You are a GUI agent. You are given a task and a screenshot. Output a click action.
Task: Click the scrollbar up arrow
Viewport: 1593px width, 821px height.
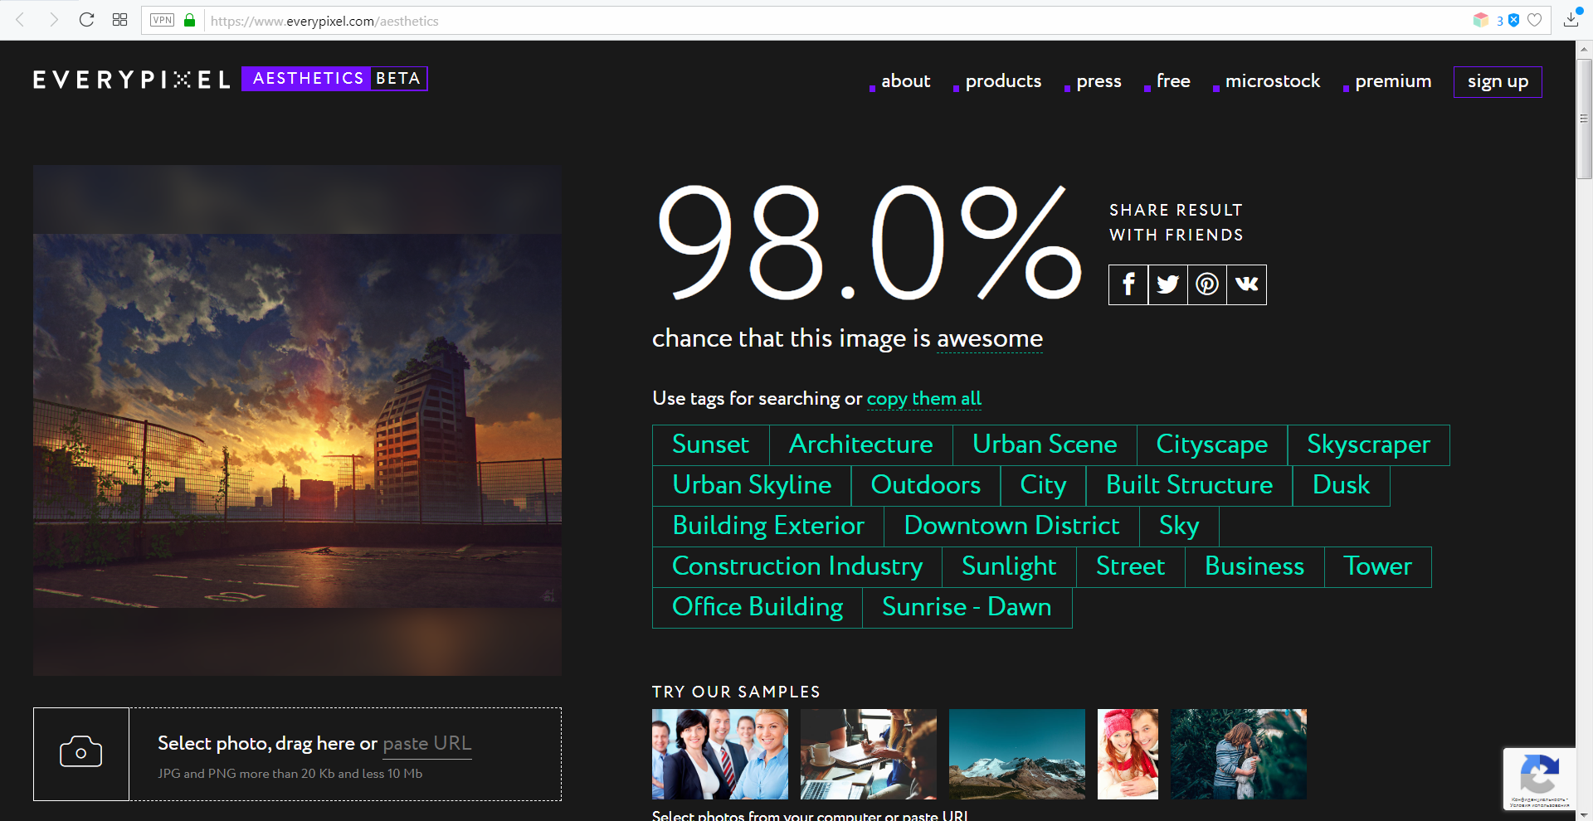point(1584,49)
